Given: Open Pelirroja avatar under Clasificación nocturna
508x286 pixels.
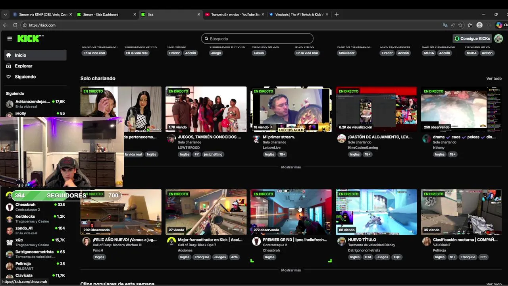Looking at the screenshot, I should [427, 242].
